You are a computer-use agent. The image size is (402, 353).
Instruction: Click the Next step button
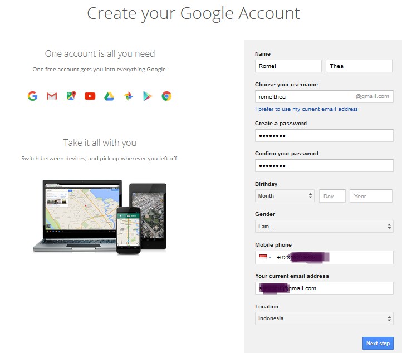coord(378,344)
